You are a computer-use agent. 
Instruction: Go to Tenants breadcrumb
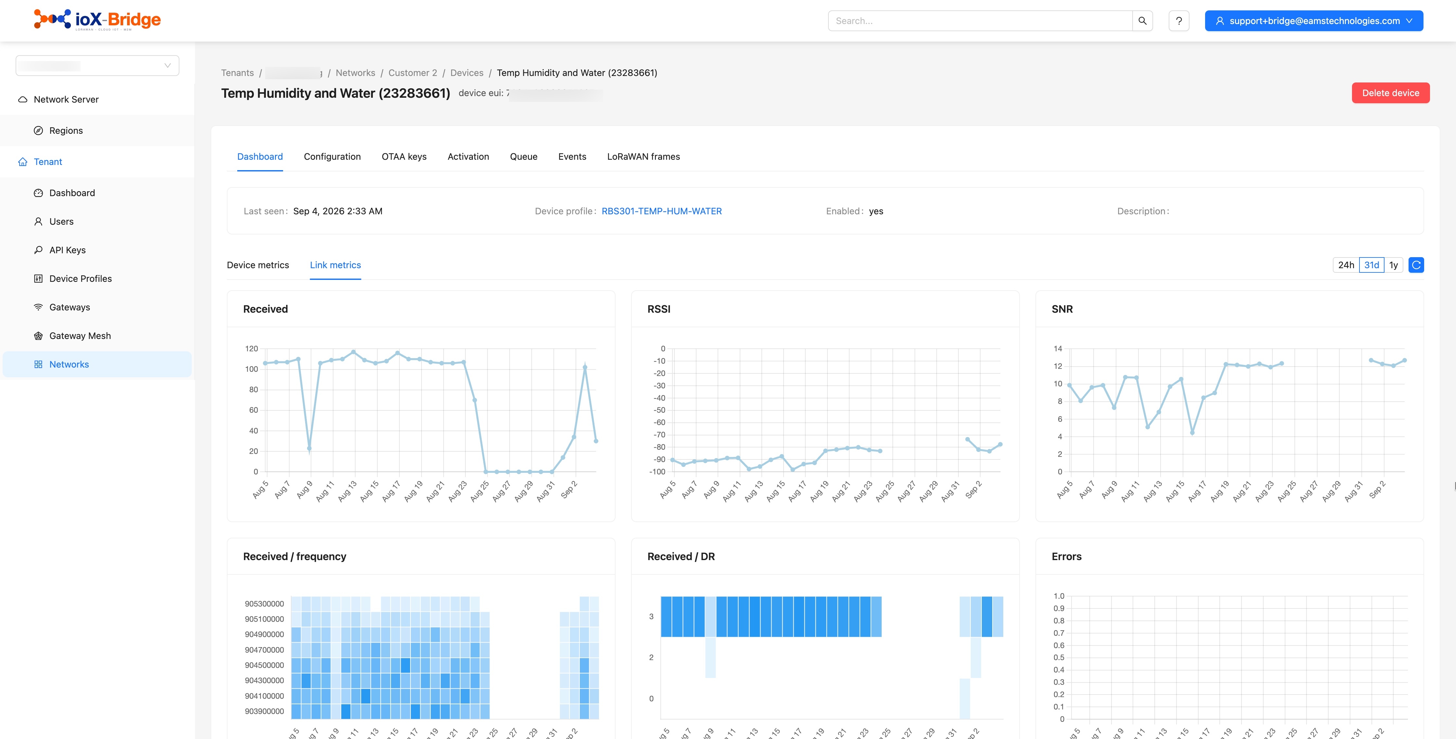tap(237, 73)
